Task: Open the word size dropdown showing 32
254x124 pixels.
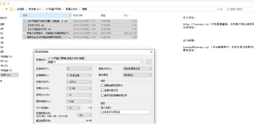Action: [x=79, y=95]
